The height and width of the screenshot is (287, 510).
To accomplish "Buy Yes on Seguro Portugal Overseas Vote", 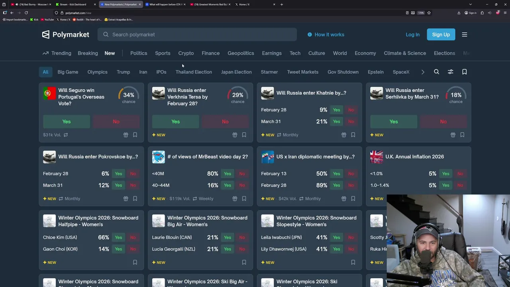I will pos(67,122).
